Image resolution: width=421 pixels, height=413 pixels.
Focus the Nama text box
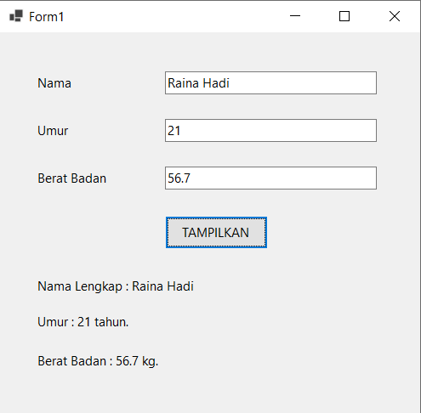(270, 83)
